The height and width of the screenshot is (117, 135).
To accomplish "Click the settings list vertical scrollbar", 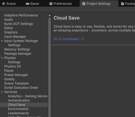I will (50, 67).
